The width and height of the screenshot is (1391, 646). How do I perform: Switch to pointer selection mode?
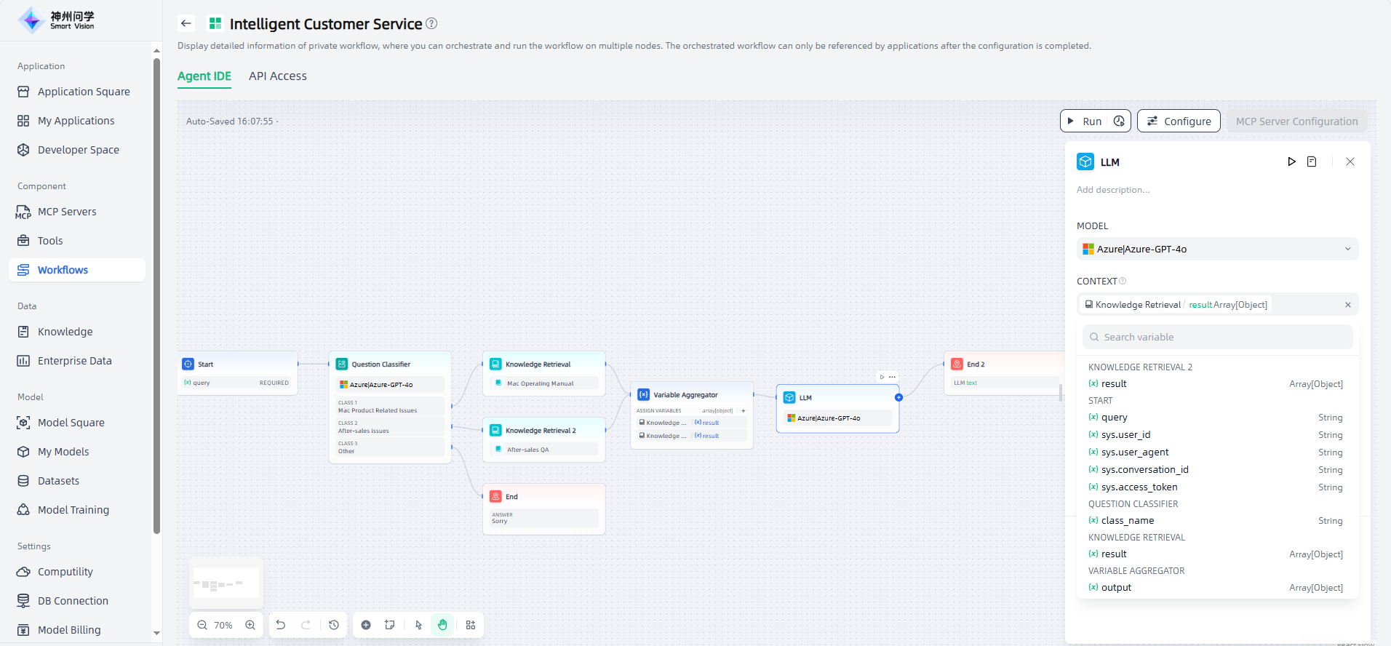(x=418, y=625)
